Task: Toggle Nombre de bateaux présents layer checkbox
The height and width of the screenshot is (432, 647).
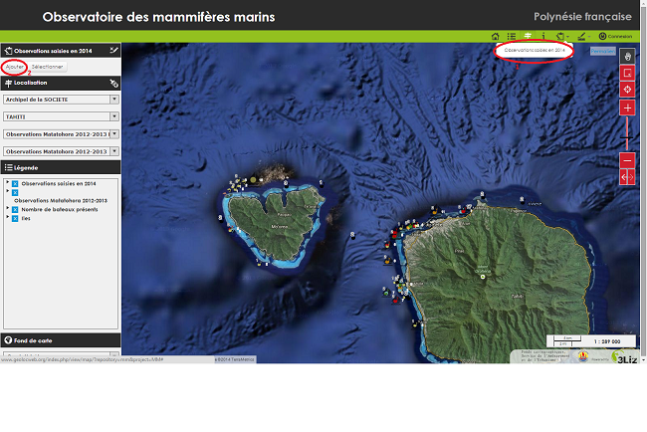Action: pyautogui.click(x=15, y=210)
